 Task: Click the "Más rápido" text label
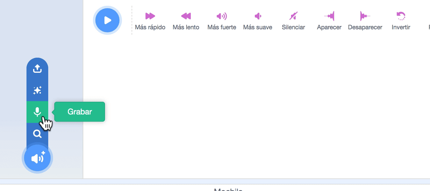(150, 27)
